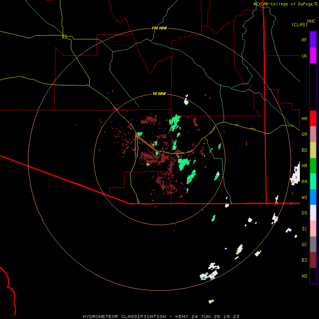Select the BD yellow legend swatch
The height and width of the screenshot is (319, 319).
click(x=313, y=150)
